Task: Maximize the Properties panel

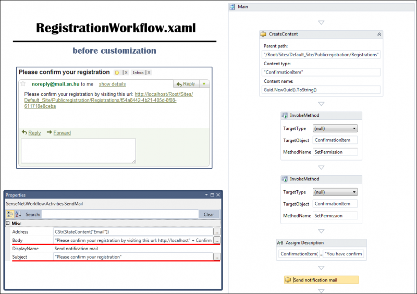Action: pos(212,195)
